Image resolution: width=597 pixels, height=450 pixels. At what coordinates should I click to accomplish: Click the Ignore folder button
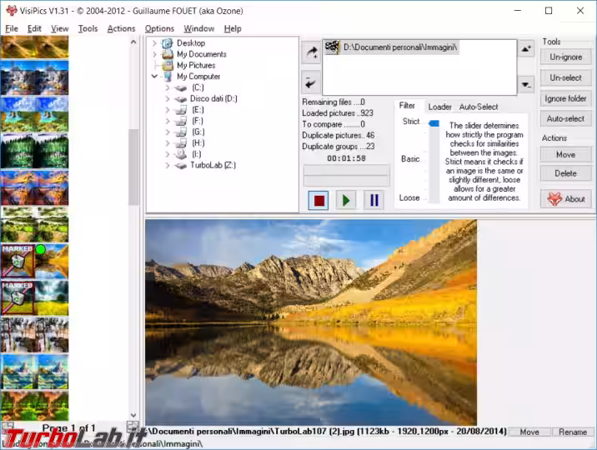566,98
